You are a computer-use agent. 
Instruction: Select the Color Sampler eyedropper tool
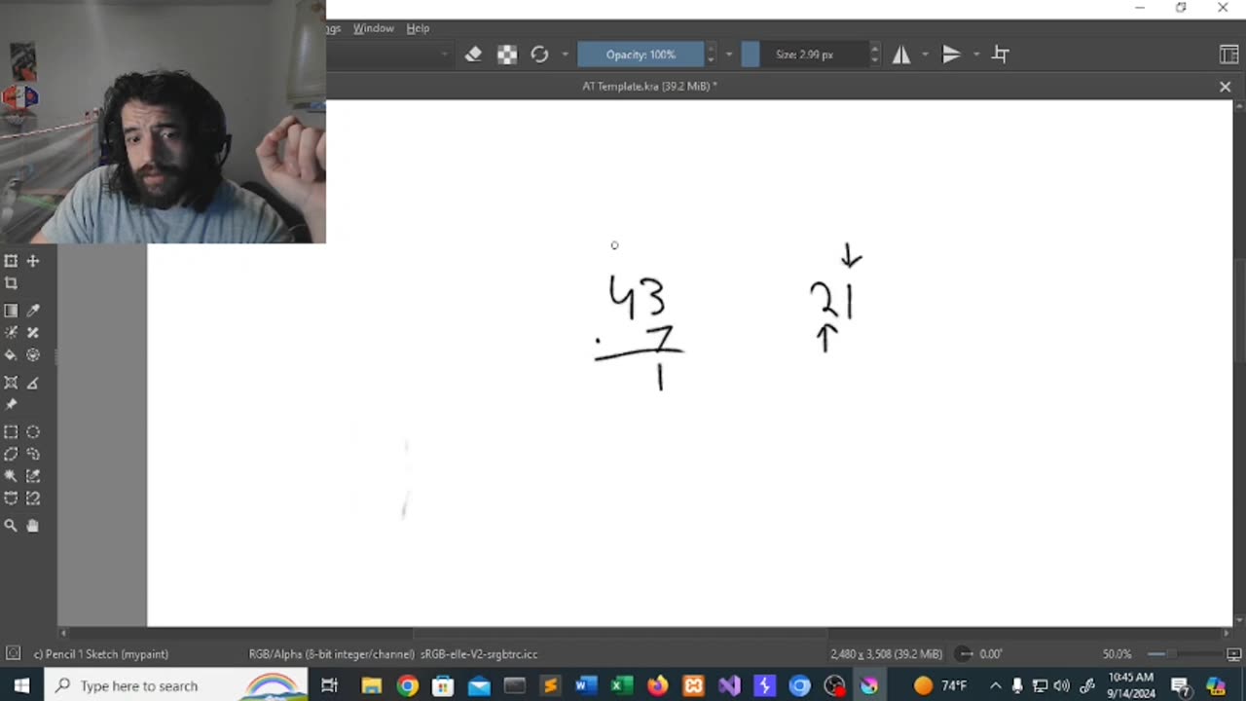tap(33, 311)
